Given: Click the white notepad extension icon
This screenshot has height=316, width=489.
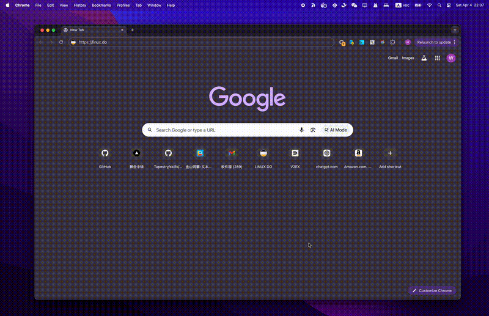Looking at the screenshot, I should tap(372, 42).
